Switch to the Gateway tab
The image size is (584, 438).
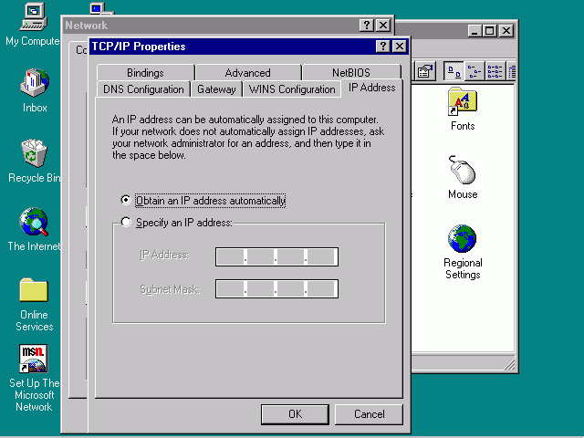click(216, 89)
